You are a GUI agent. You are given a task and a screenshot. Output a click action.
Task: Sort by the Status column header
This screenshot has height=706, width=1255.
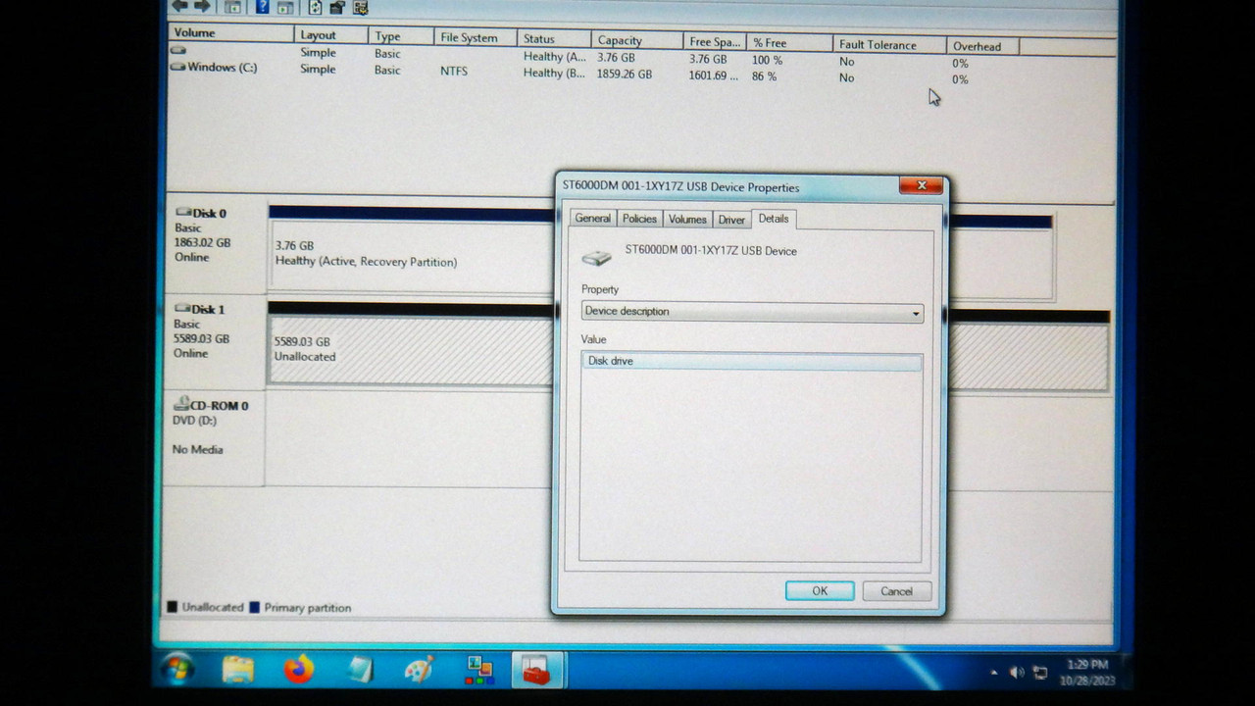[x=554, y=39]
